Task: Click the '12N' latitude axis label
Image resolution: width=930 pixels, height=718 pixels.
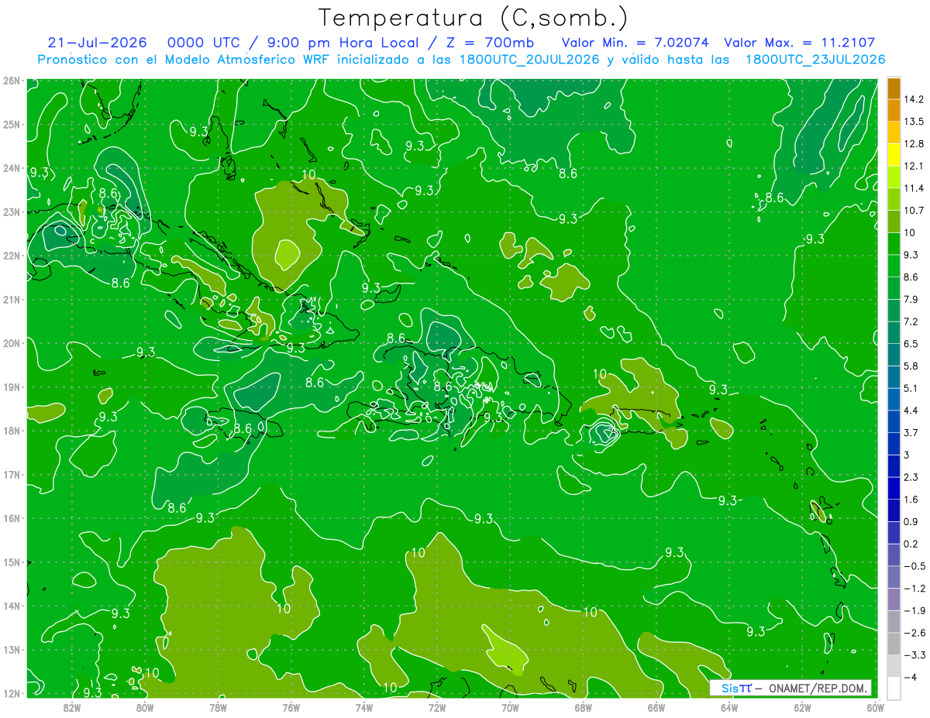Action: 12,693
